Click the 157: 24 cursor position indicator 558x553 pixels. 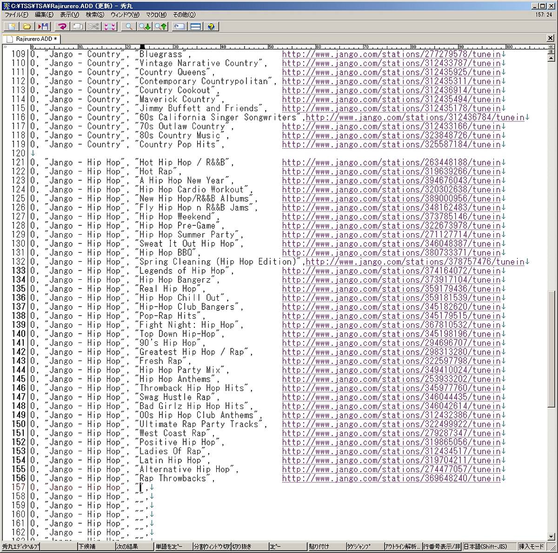coord(544,15)
